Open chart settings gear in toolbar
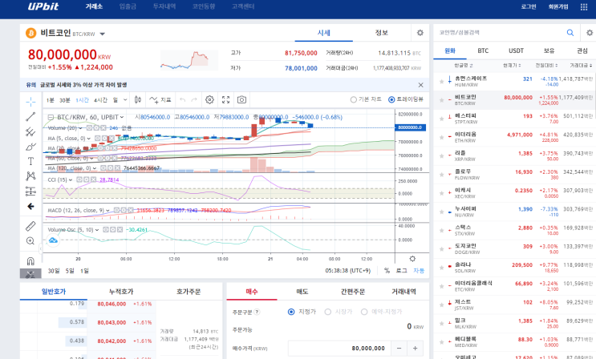 coord(209,99)
